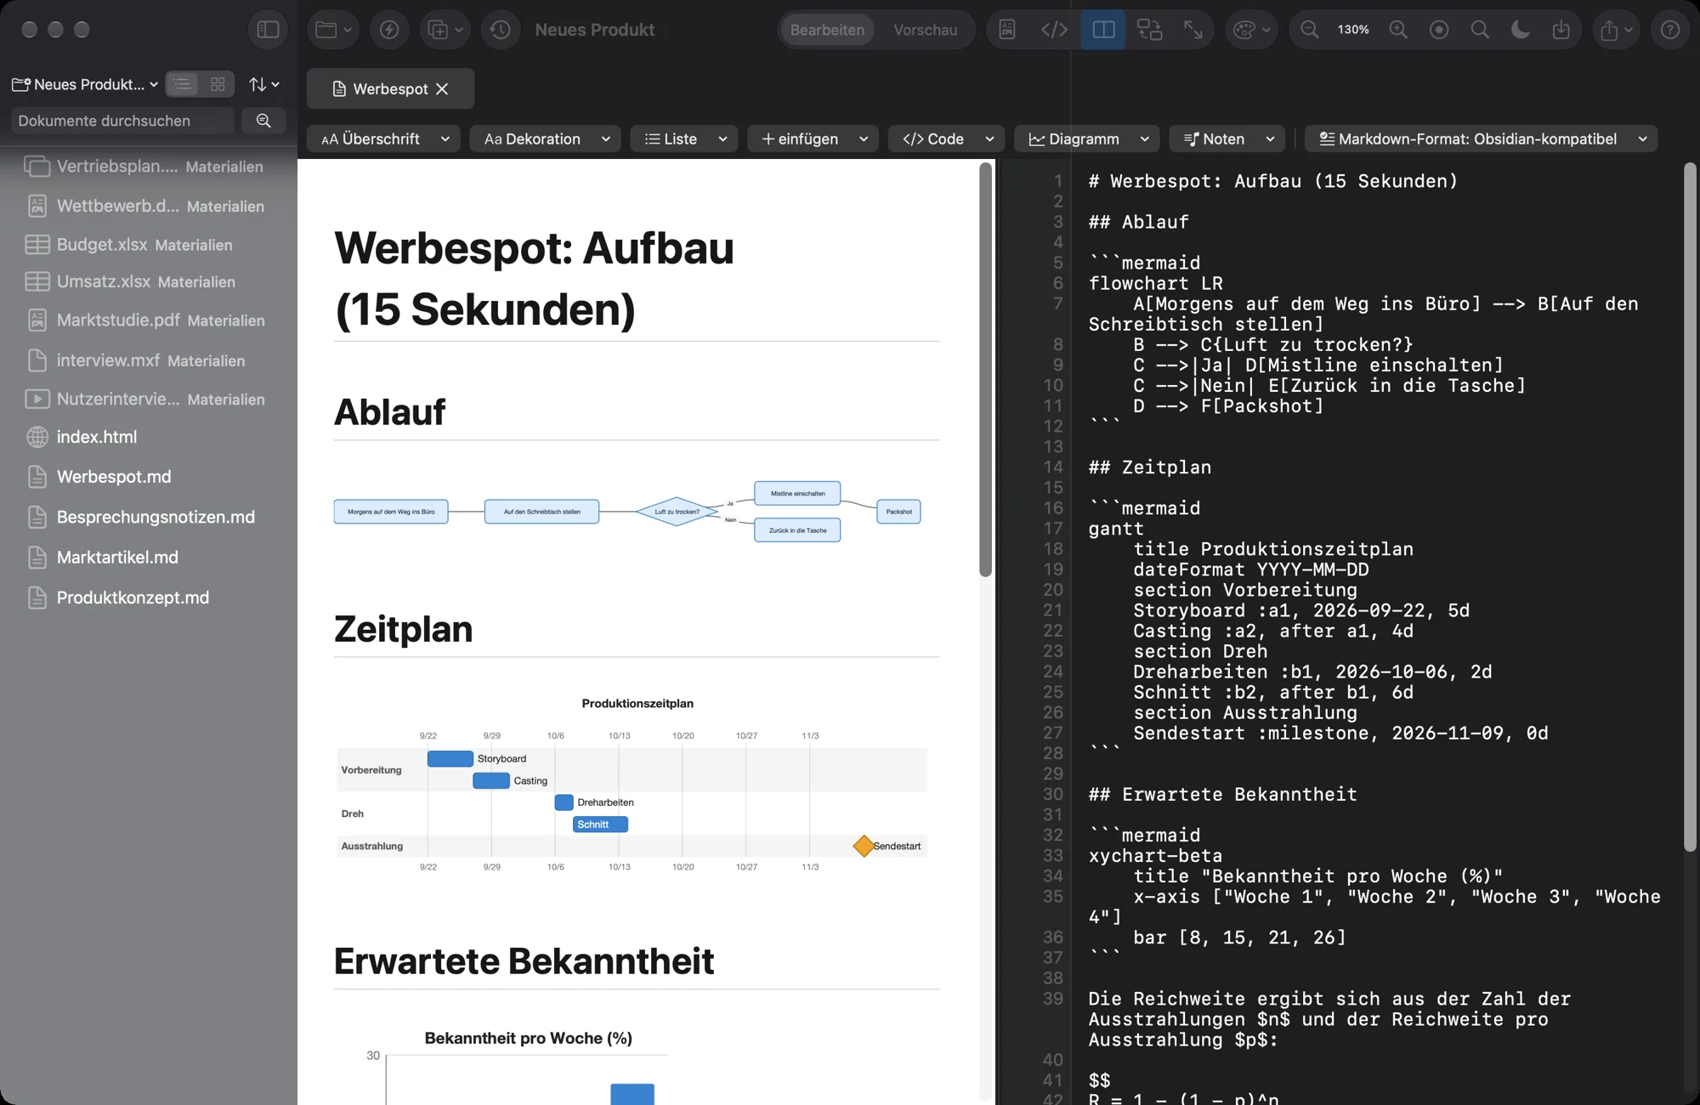Open index.html in the sidebar
The height and width of the screenshot is (1105, 1700).
(149, 437)
